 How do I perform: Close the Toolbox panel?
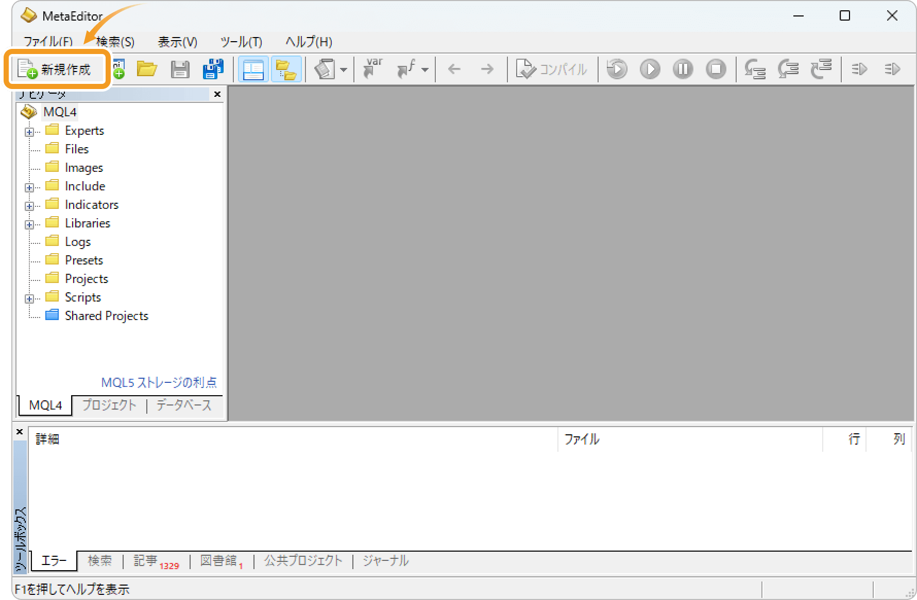pos(20,432)
